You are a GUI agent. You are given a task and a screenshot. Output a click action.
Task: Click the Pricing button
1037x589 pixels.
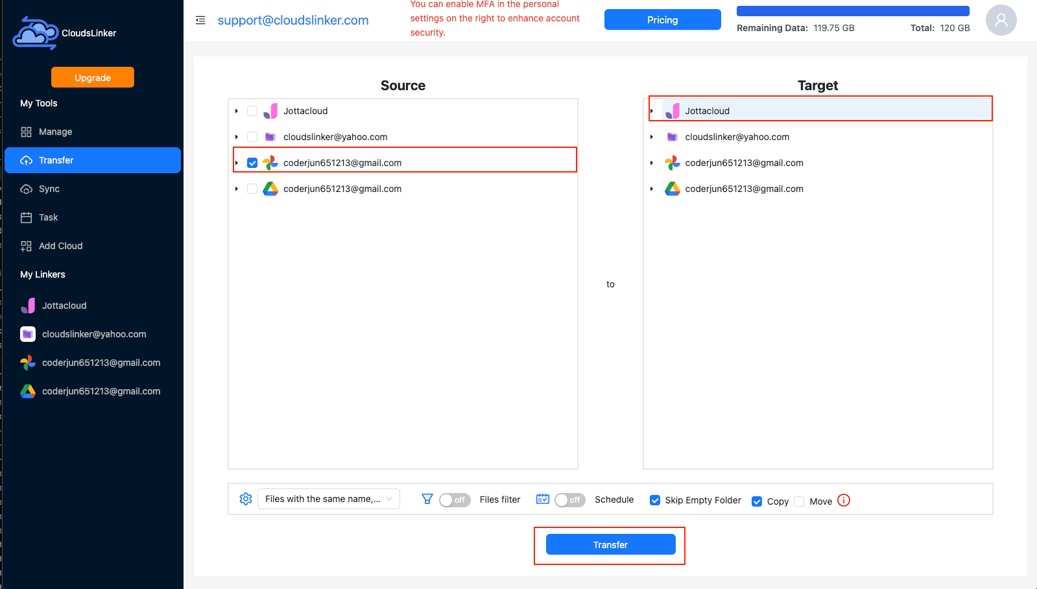click(x=662, y=19)
